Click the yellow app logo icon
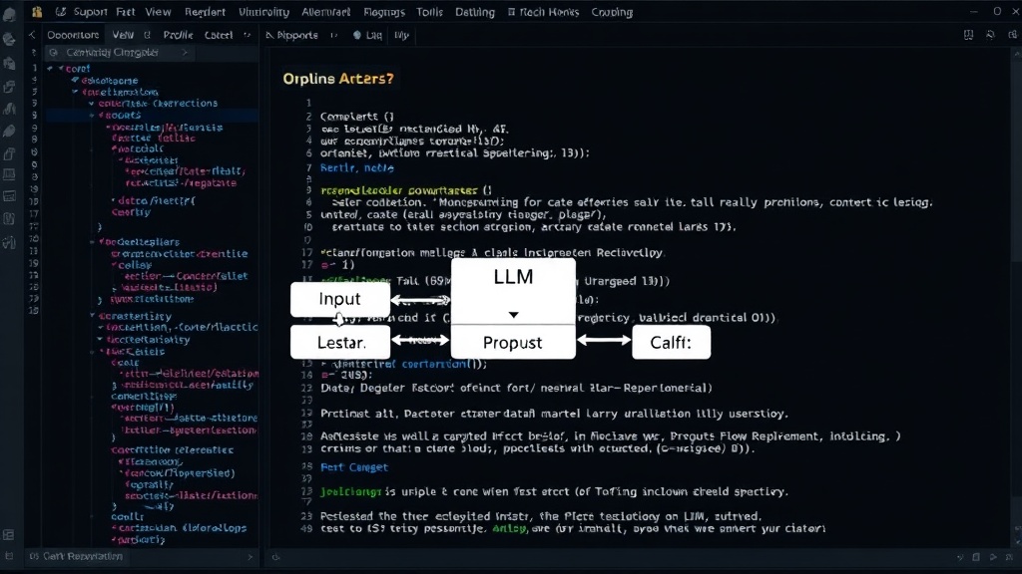 pyautogui.click(x=37, y=12)
